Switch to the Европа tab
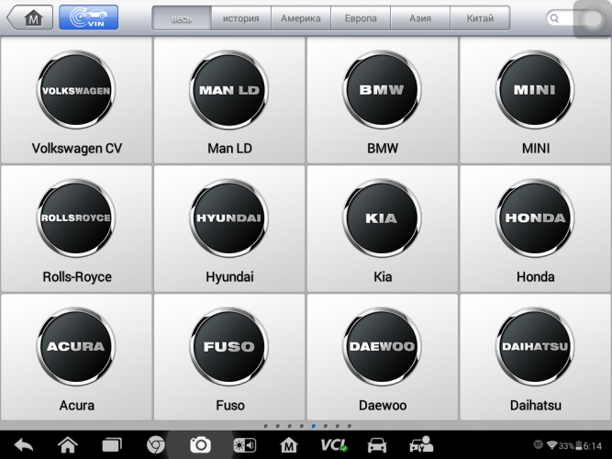This screenshot has width=612, height=459. pos(361,18)
